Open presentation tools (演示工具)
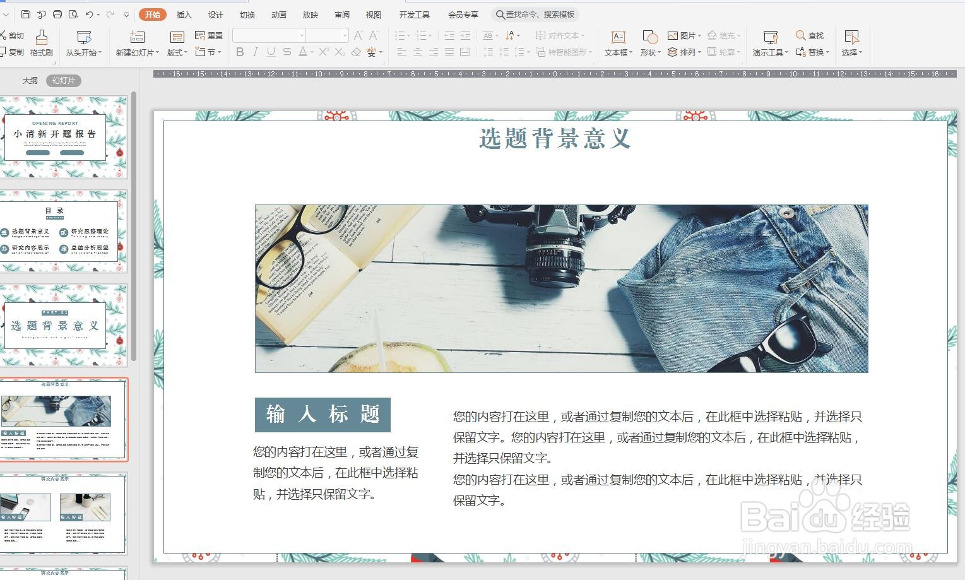The width and height of the screenshot is (965, 580). point(770,43)
